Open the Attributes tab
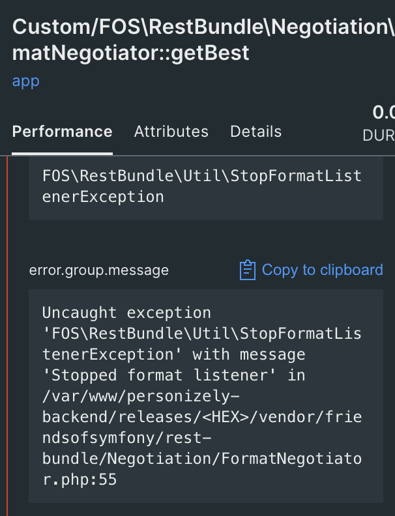Screen dimensions: 395x516 tap(171, 132)
